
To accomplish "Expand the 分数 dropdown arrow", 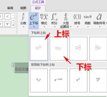I will tap(24, 27).
